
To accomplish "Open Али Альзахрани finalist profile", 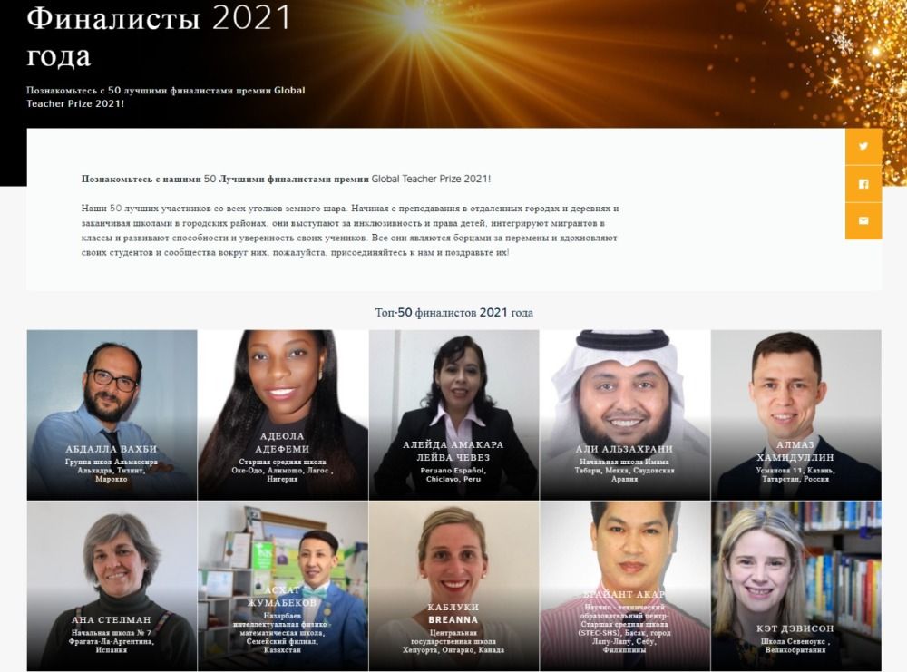I will [x=625, y=414].
